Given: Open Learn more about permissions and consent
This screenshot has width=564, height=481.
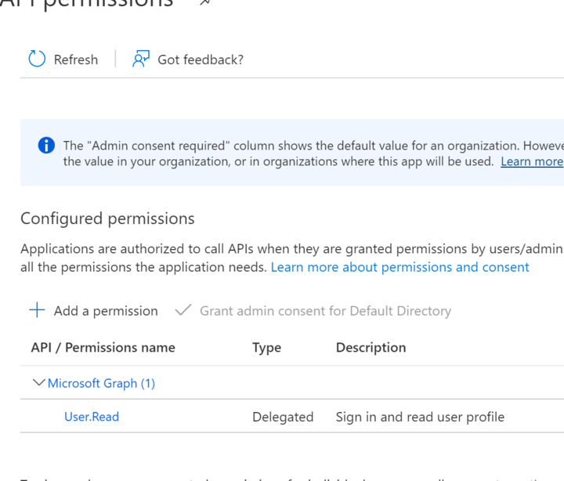Looking at the screenshot, I should (x=399, y=267).
